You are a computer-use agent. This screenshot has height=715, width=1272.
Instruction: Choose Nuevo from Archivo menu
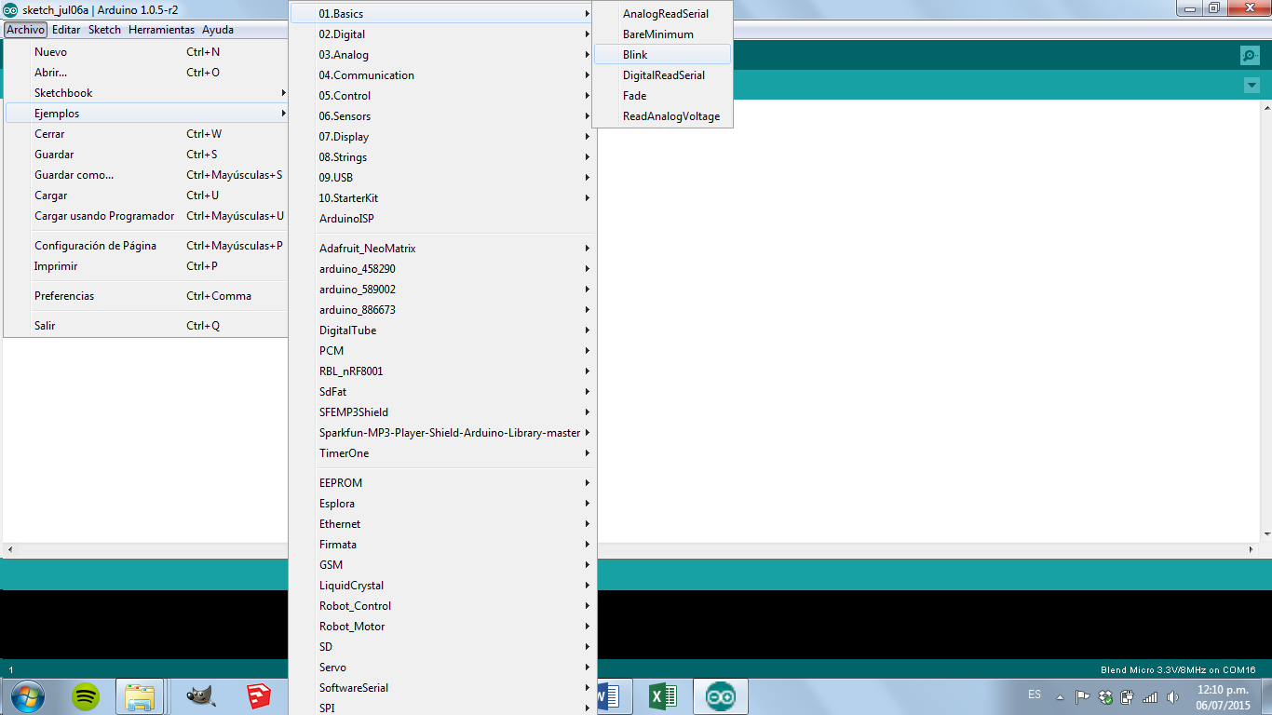pos(147,52)
